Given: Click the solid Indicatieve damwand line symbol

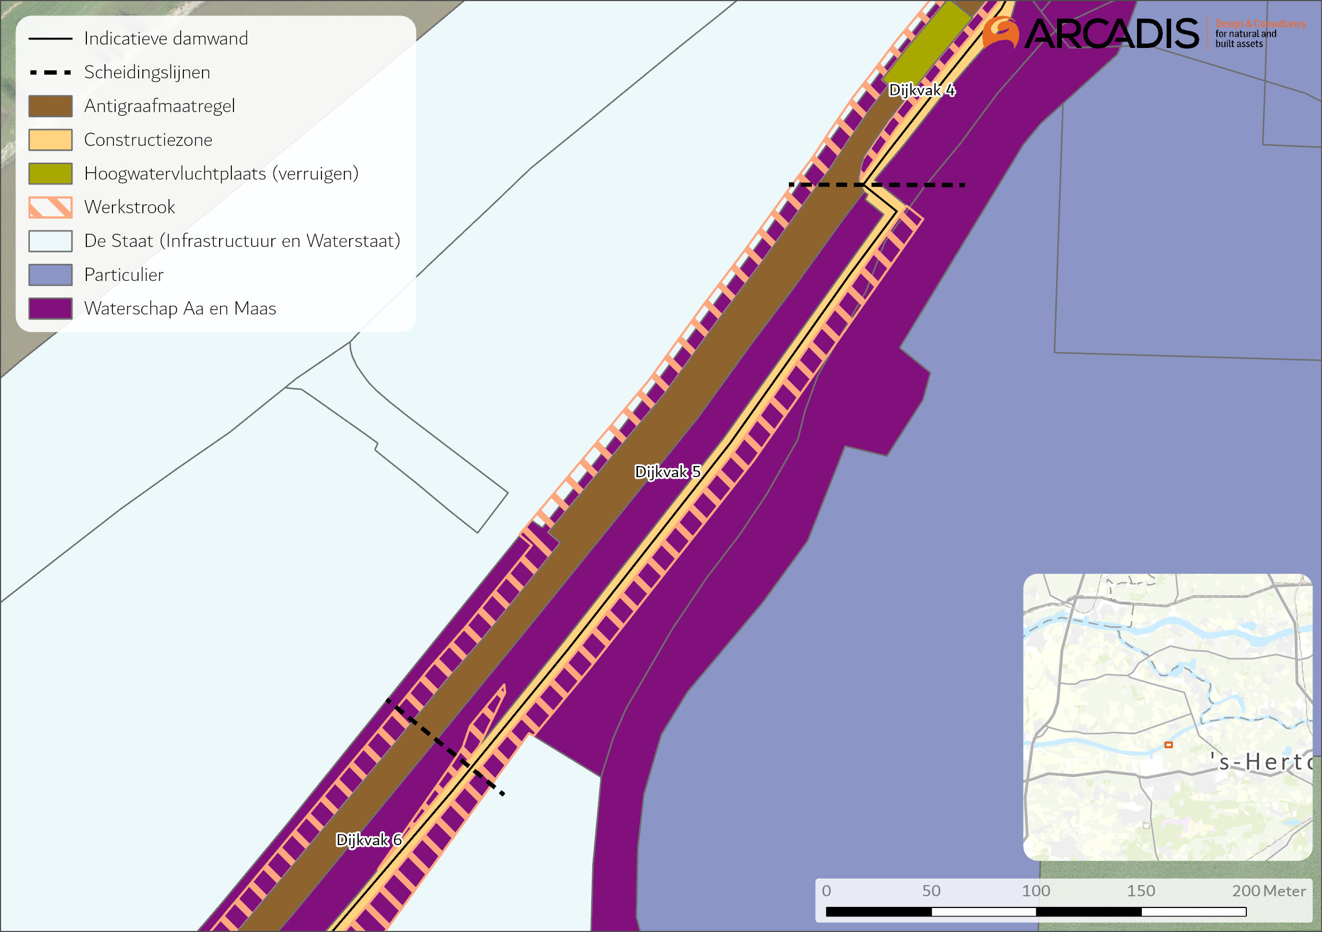Looking at the screenshot, I should pos(51,38).
